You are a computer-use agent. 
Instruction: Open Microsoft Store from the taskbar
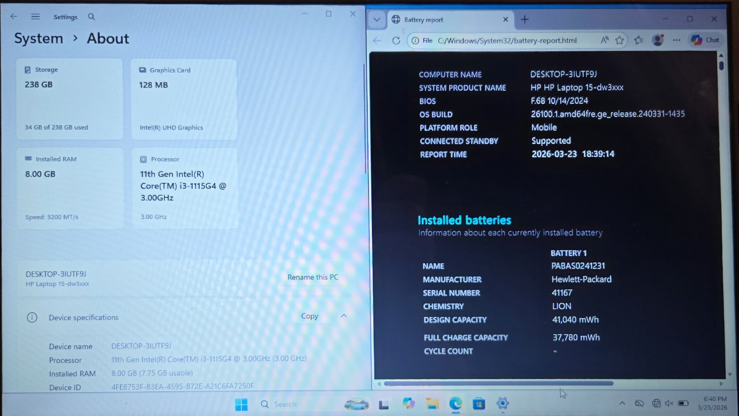tap(479, 404)
